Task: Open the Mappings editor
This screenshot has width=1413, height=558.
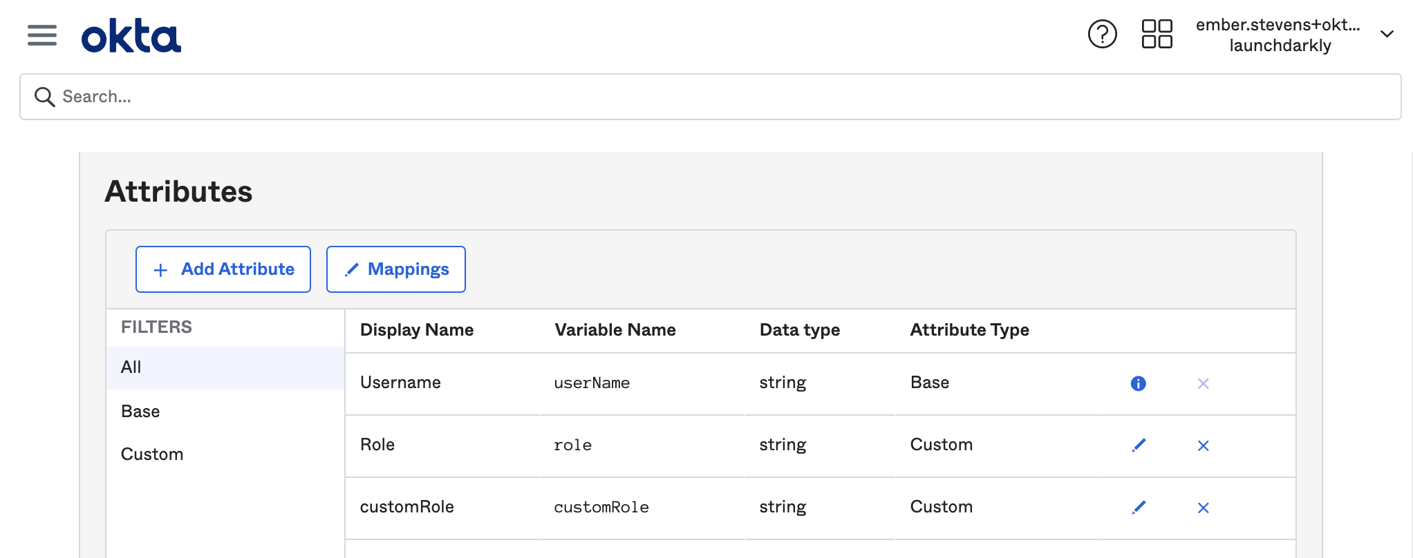Action: click(x=396, y=269)
